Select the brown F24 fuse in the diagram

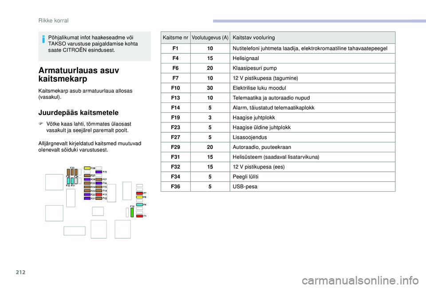pyautogui.click(x=87, y=187)
